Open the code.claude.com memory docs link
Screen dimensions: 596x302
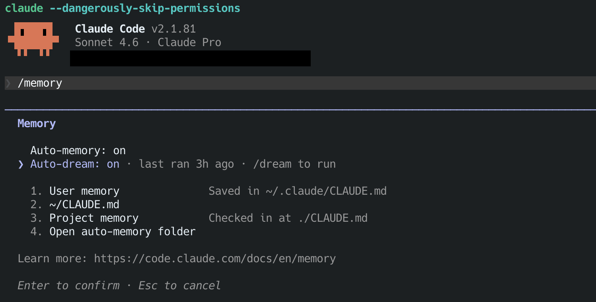click(215, 259)
